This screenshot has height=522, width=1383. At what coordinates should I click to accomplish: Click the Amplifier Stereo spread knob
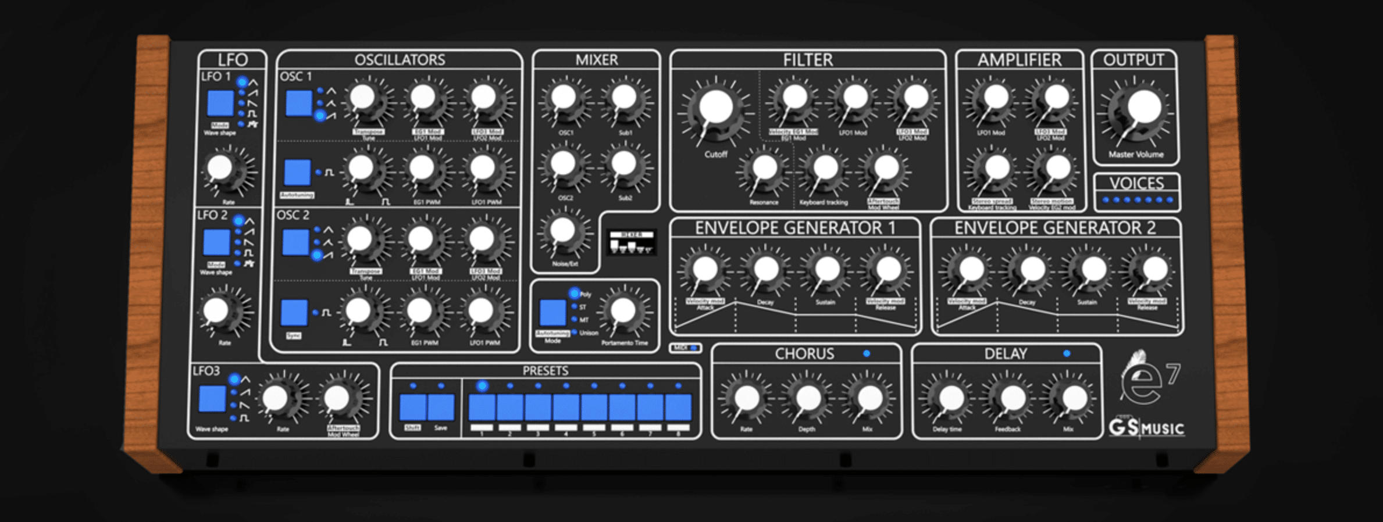tap(996, 169)
